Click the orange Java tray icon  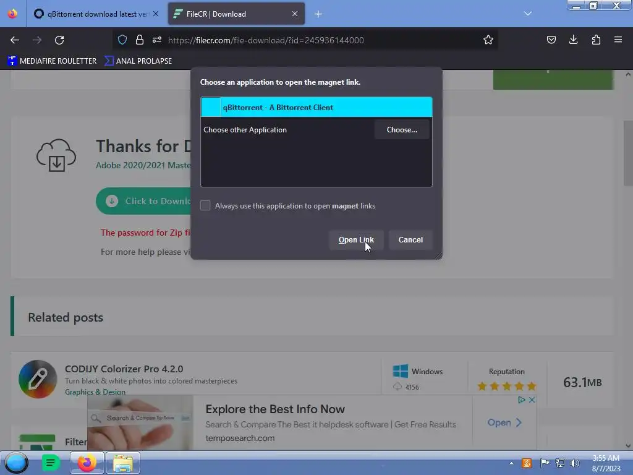[x=527, y=463]
